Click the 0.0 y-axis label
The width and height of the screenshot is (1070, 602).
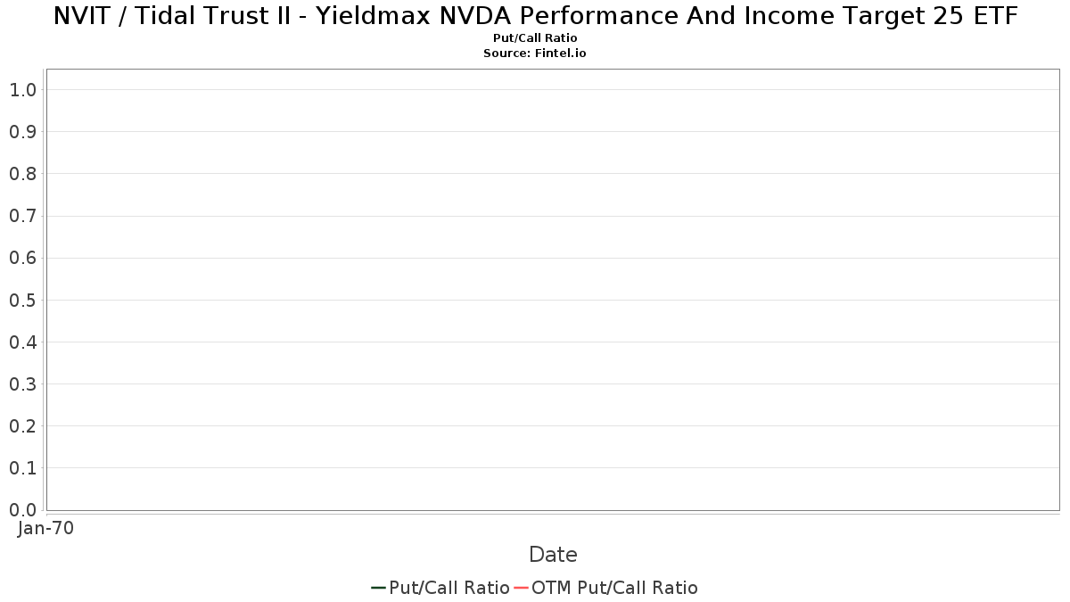pos(22,510)
